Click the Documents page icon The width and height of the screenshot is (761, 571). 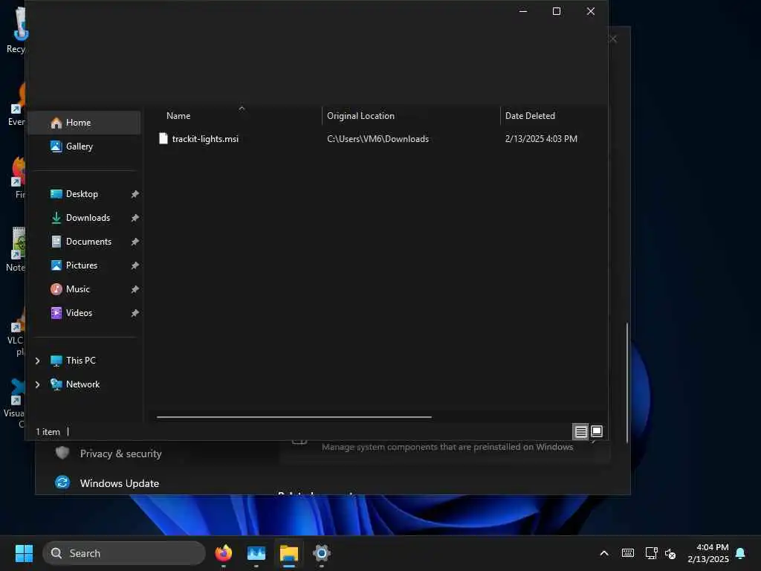(56, 242)
